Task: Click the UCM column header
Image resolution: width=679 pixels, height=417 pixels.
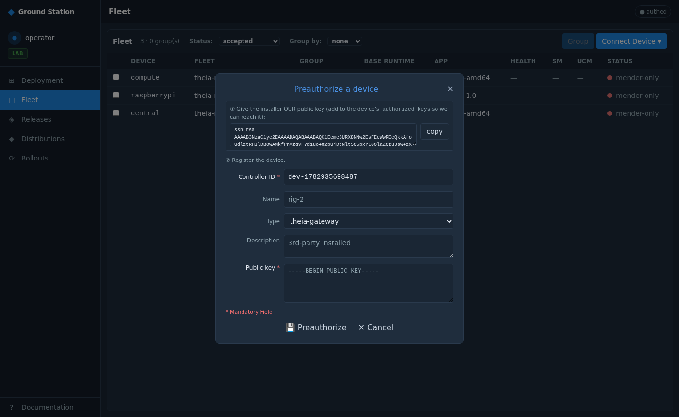Action: (x=584, y=61)
